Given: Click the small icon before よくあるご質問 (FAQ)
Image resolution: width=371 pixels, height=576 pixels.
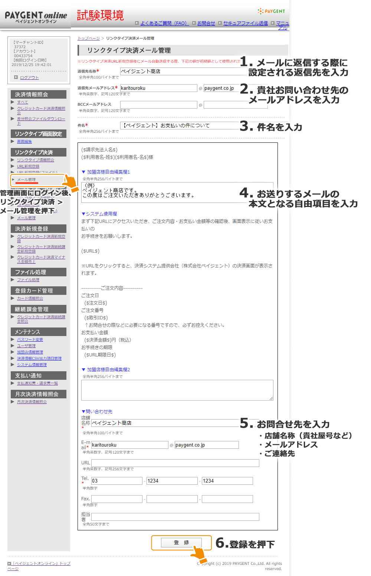Looking at the screenshot, I should (137, 23).
